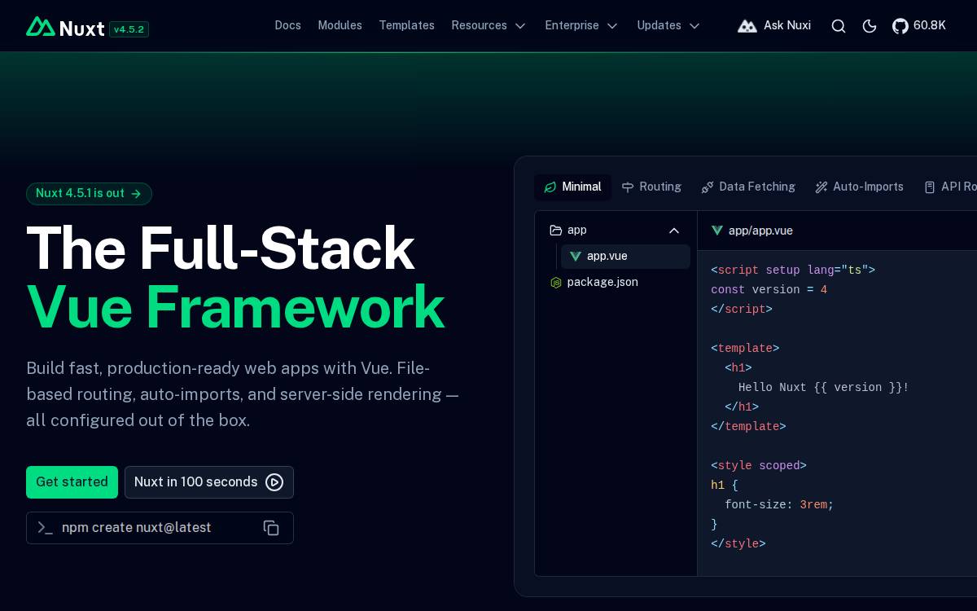Click the Auto-Imports magic wand icon
This screenshot has height=611, width=977.
pyautogui.click(x=821, y=187)
